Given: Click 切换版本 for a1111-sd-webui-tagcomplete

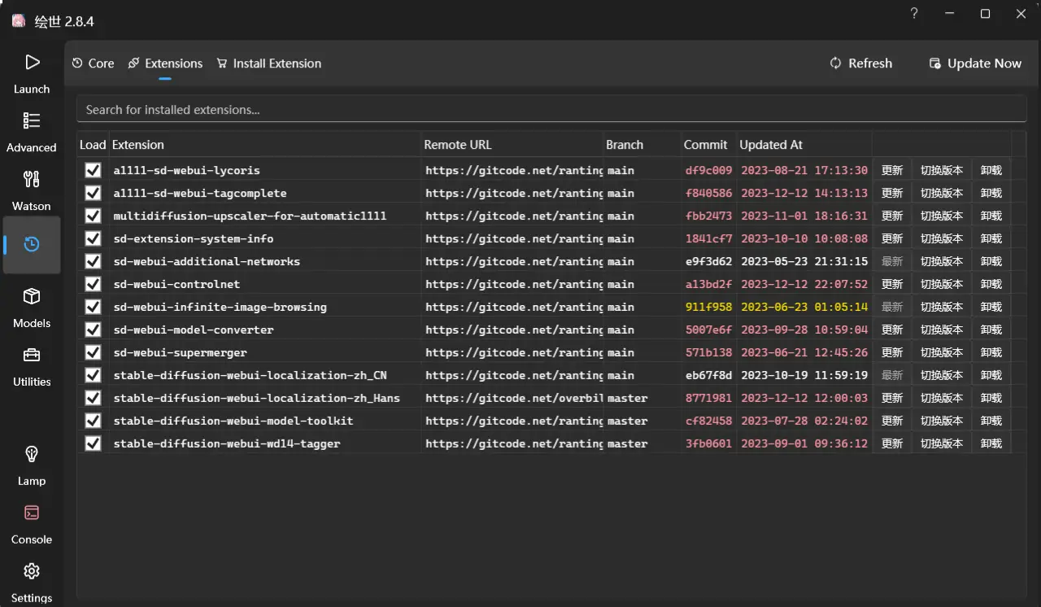Looking at the screenshot, I should point(942,193).
